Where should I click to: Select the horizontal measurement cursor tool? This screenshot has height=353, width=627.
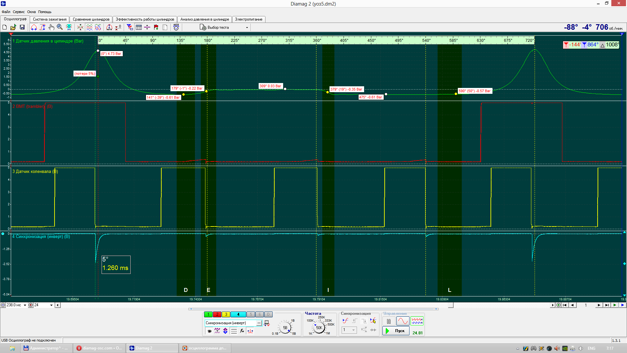pyautogui.click(x=34, y=27)
